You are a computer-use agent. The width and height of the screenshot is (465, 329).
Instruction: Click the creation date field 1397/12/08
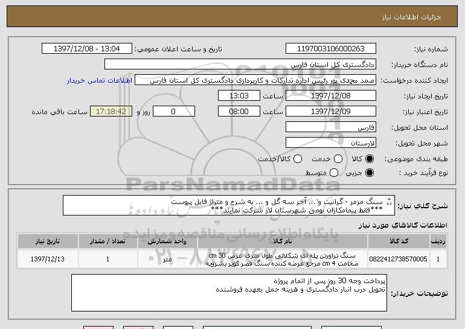tap(331, 96)
